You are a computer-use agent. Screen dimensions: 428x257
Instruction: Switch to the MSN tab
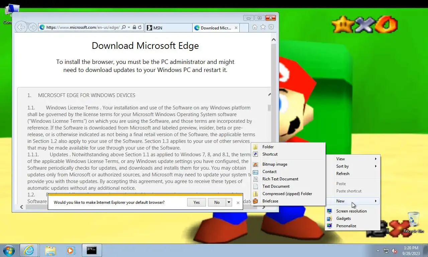pos(169,28)
